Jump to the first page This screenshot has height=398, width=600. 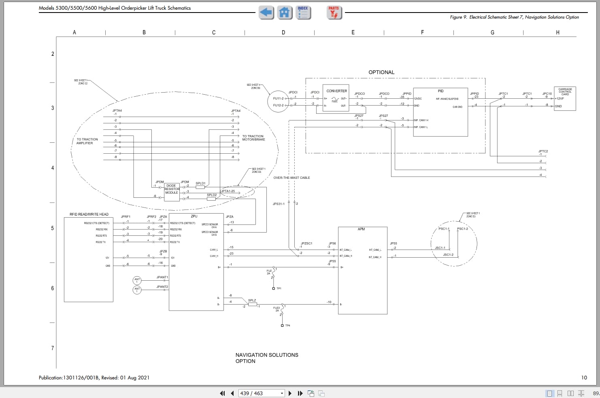222,393
